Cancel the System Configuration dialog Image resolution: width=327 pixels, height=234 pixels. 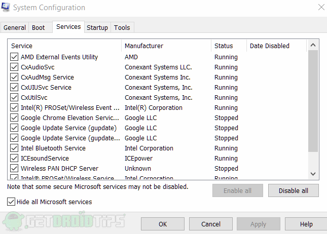coord(211,224)
